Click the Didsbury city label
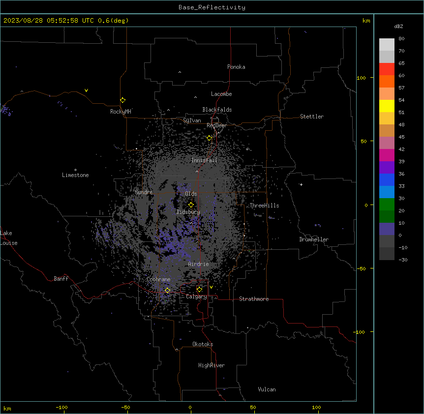424x414 pixels. [x=188, y=212]
